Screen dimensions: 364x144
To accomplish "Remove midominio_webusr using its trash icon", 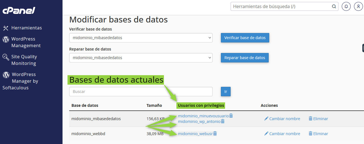I will [x=215, y=134].
